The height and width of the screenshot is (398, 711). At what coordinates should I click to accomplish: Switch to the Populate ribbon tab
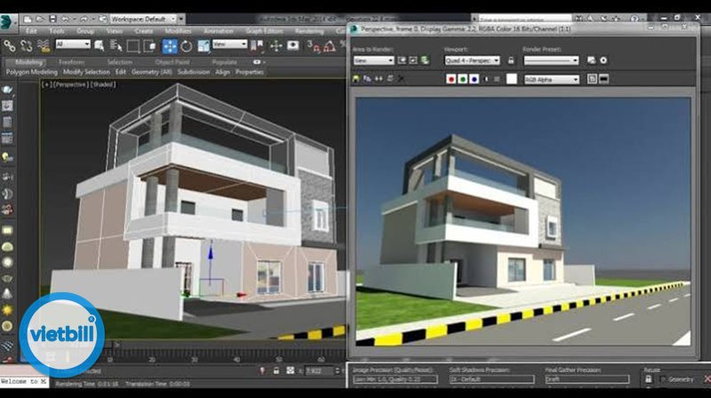pos(224,62)
